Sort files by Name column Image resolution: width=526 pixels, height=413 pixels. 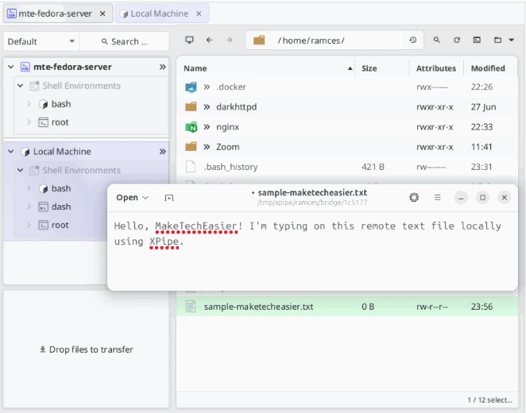click(267, 68)
